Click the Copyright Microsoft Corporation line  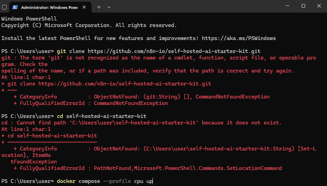(x=89, y=25)
